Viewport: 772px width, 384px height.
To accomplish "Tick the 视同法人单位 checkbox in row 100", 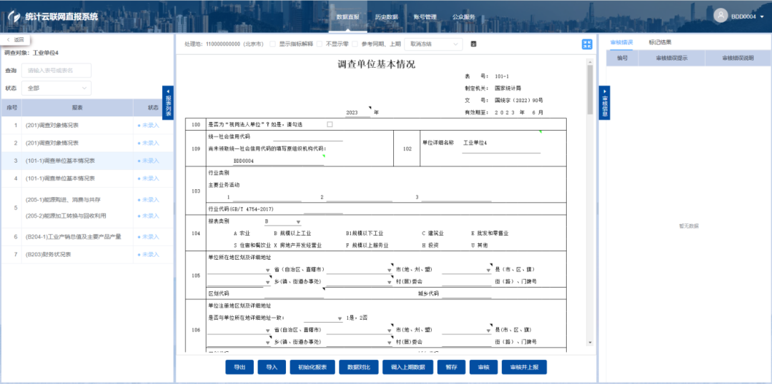I will (330, 124).
